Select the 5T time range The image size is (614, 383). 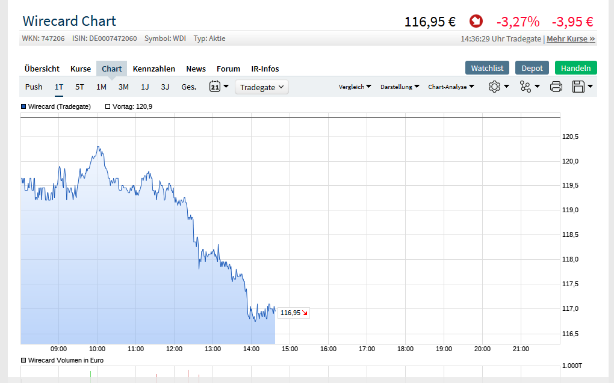click(79, 87)
